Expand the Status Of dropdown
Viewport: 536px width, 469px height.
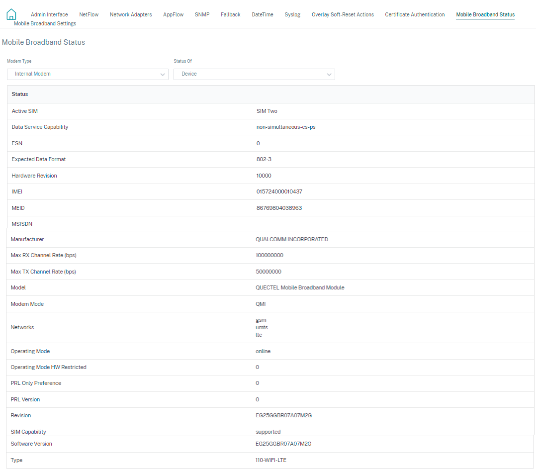pos(254,74)
